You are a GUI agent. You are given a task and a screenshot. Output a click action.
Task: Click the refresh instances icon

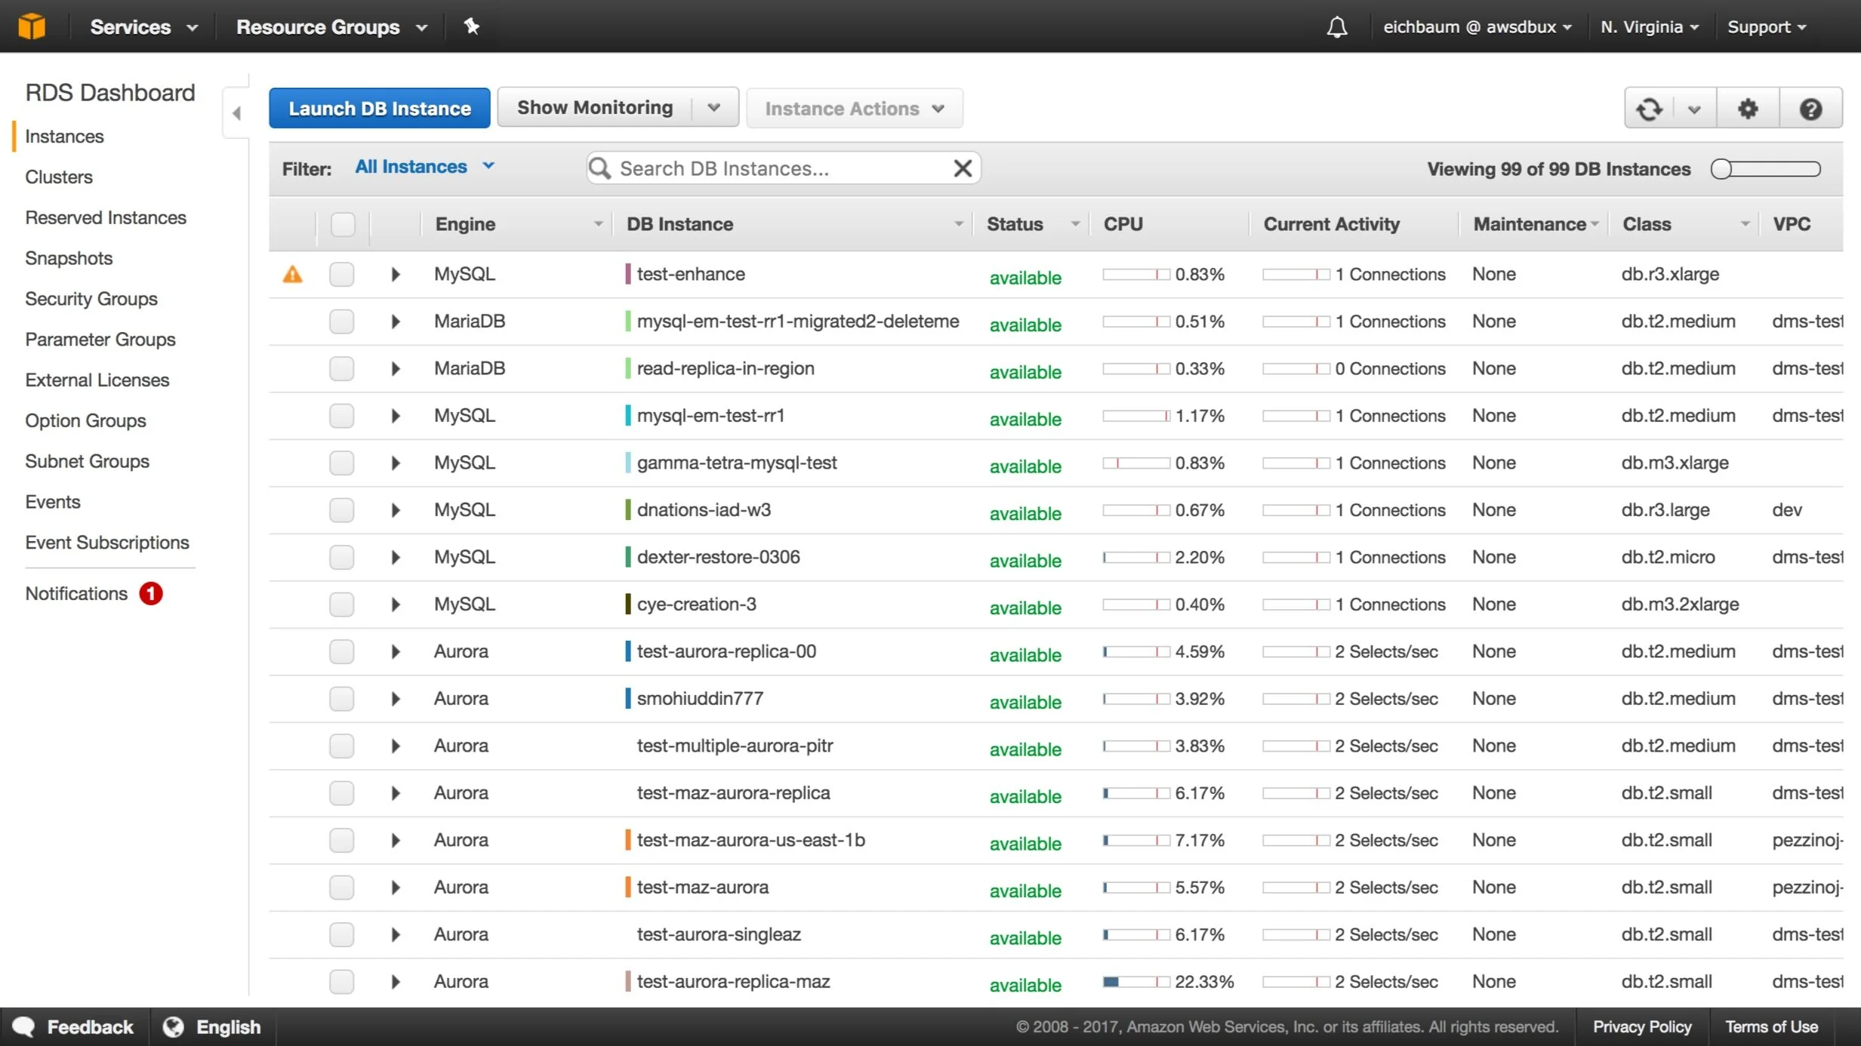coord(1649,109)
